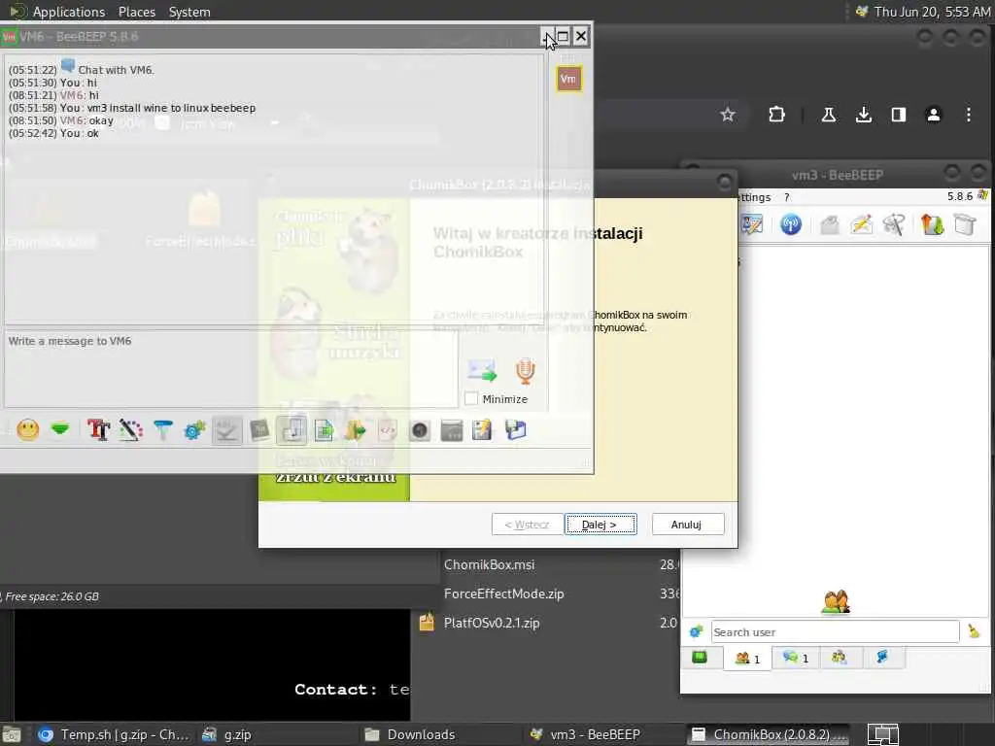Open the System menu

[x=189, y=12]
